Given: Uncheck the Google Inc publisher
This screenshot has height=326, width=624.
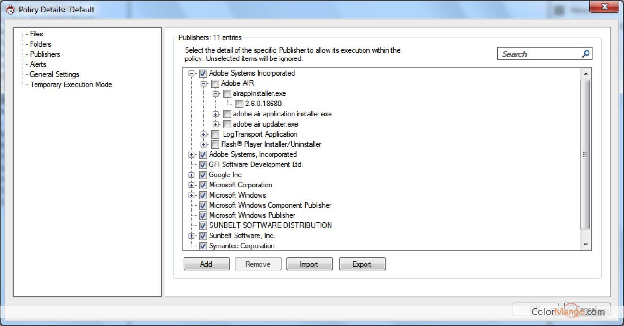Looking at the screenshot, I should (202, 175).
